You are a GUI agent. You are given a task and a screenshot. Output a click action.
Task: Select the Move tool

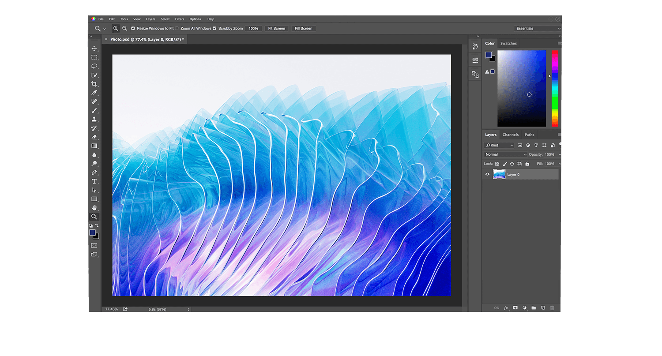tap(94, 48)
